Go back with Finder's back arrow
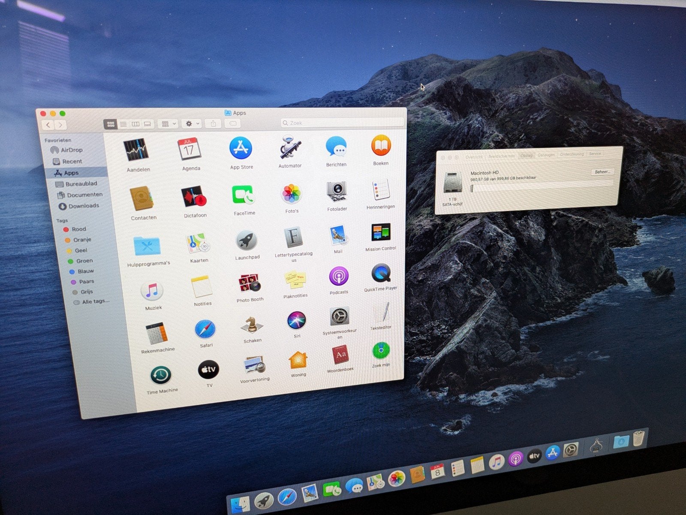686x515 pixels. click(48, 125)
